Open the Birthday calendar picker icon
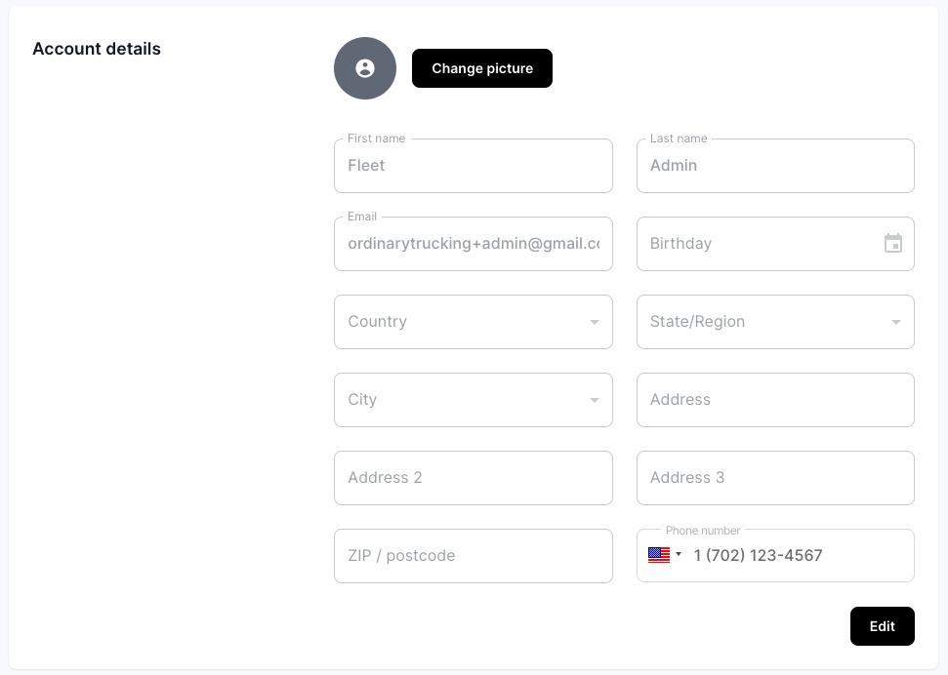 pyautogui.click(x=893, y=244)
